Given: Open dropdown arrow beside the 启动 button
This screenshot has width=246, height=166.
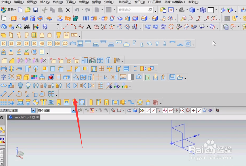Looking at the screenshot, I should coord(15,10).
